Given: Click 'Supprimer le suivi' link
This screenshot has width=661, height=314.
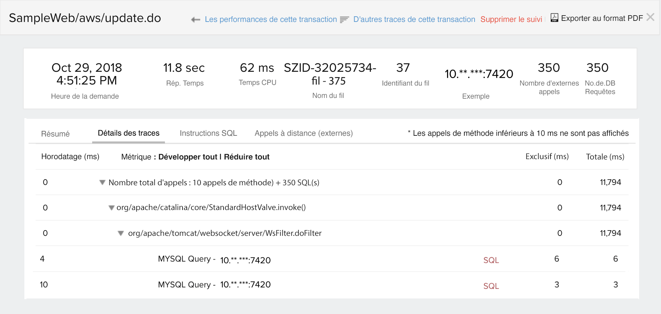Looking at the screenshot, I should point(511,19).
